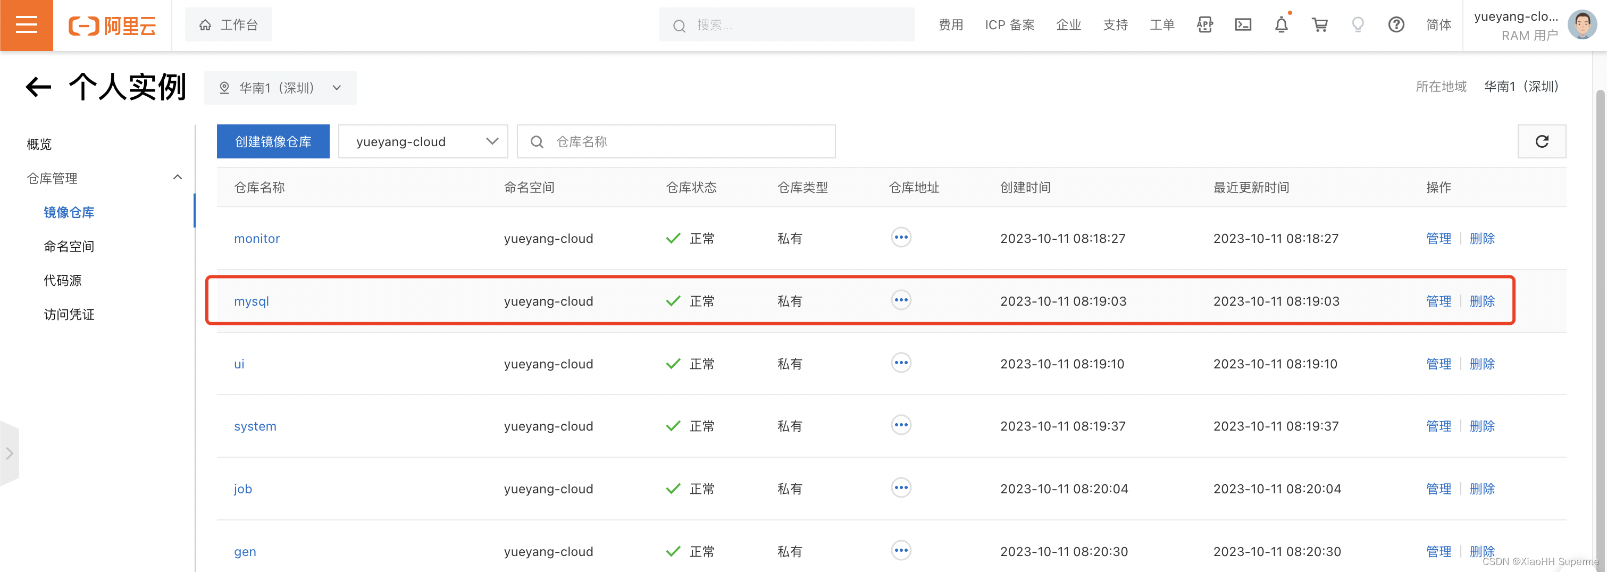Open the 支持 top menu
Viewport: 1607px width, 572px height.
1115,25
